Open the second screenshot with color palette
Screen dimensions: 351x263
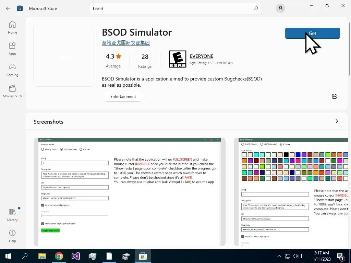click(291, 192)
